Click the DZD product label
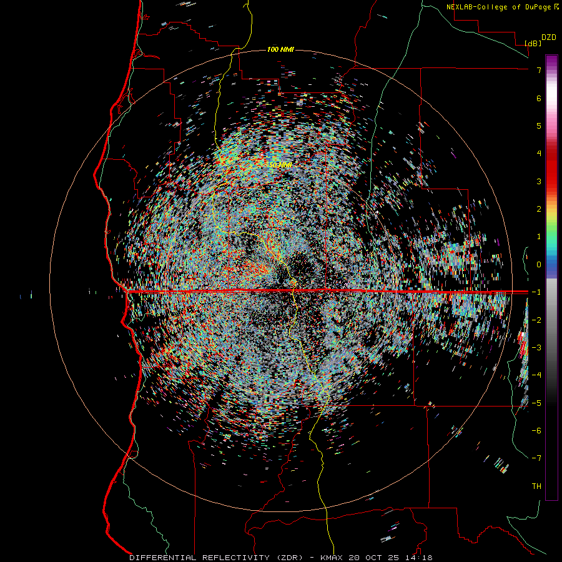562x562 pixels. click(x=548, y=37)
